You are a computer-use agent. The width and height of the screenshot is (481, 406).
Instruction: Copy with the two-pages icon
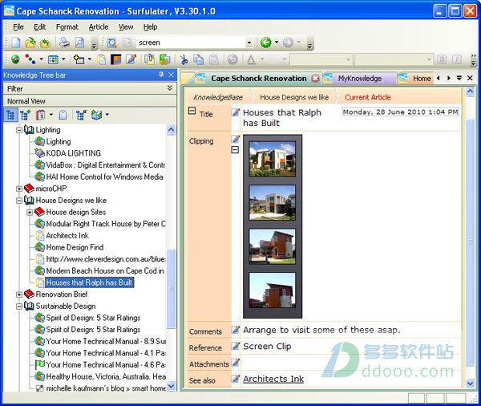(x=199, y=59)
